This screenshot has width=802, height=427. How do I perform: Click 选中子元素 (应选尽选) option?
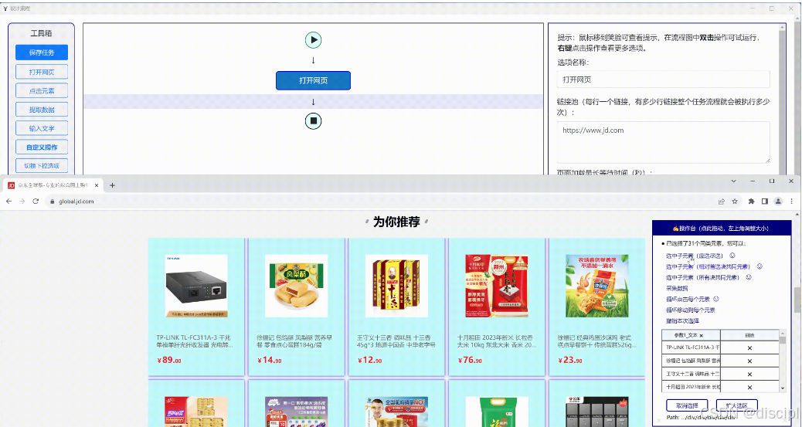coord(694,256)
